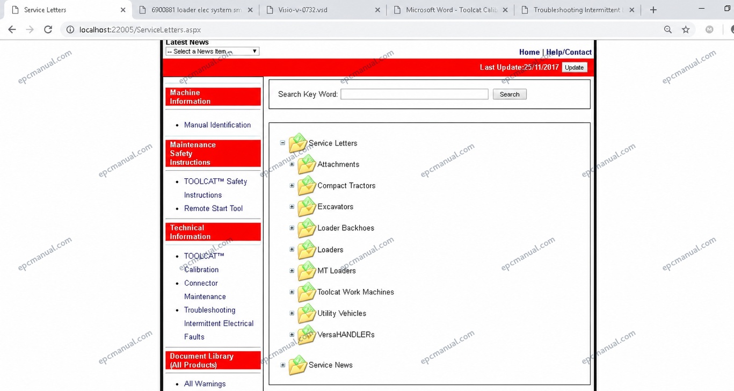Select the Service News tree label
The image size is (734, 391).
point(331,365)
